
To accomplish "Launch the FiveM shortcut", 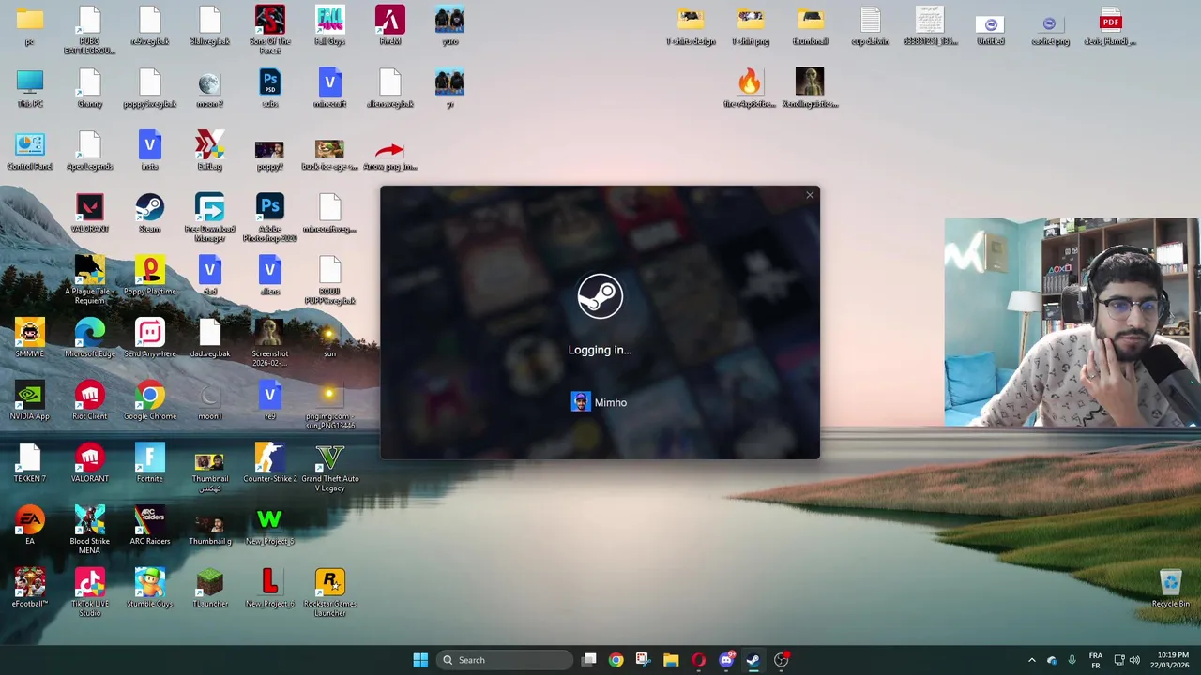I will coord(389,25).
